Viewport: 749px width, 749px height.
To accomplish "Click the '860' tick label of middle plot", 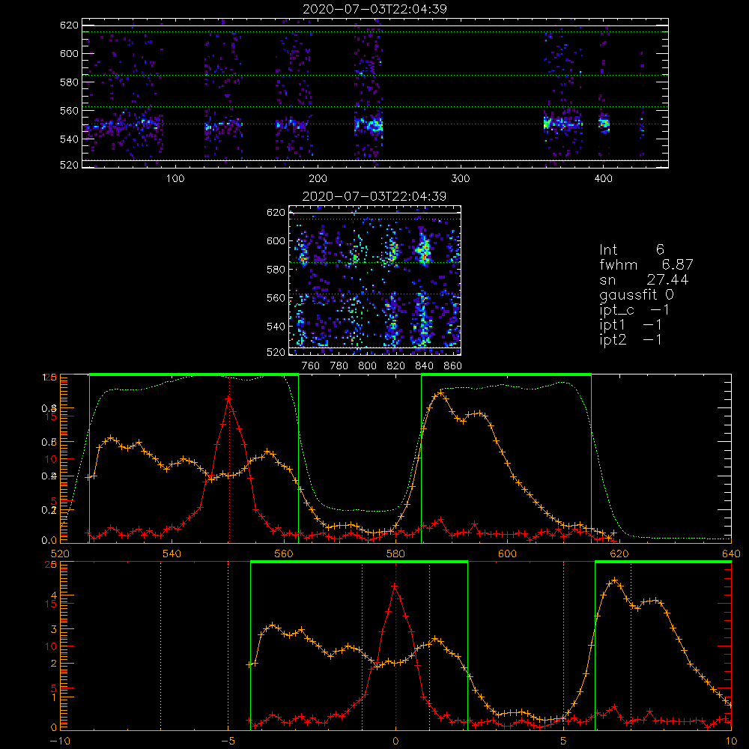I will pos(453,366).
